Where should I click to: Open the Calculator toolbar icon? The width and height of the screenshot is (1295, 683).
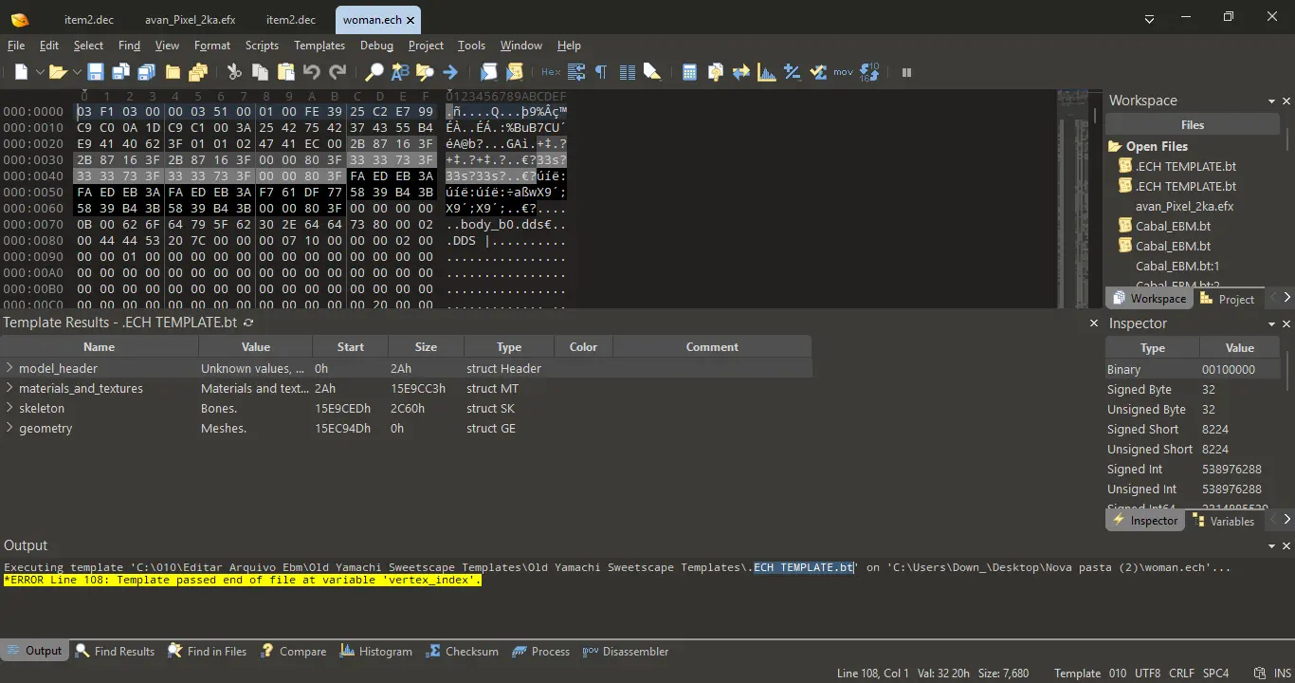pyautogui.click(x=690, y=72)
